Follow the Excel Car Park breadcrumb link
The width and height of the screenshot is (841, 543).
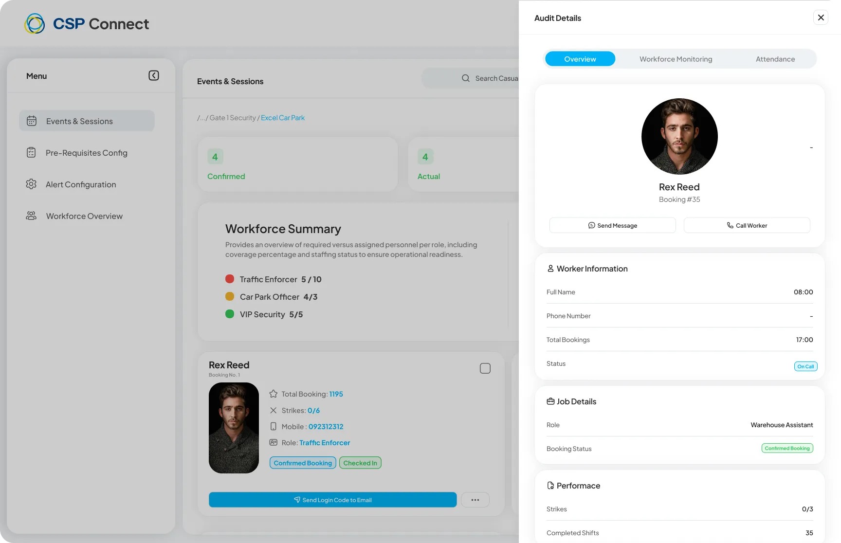point(283,118)
